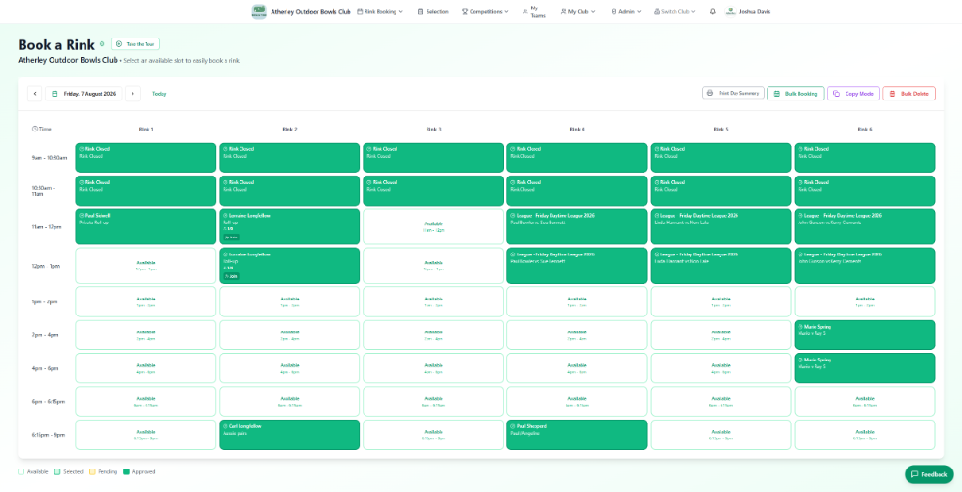The height and width of the screenshot is (492, 962).
Task: Click the chat icon in Feedback button
Action: 914,474
